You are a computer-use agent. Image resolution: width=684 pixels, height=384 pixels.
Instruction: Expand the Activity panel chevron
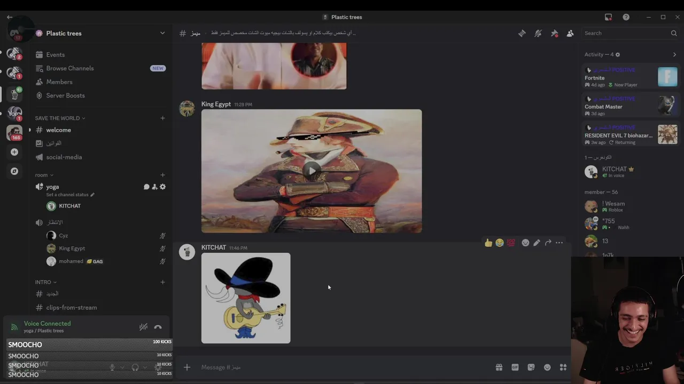pyautogui.click(x=674, y=54)
